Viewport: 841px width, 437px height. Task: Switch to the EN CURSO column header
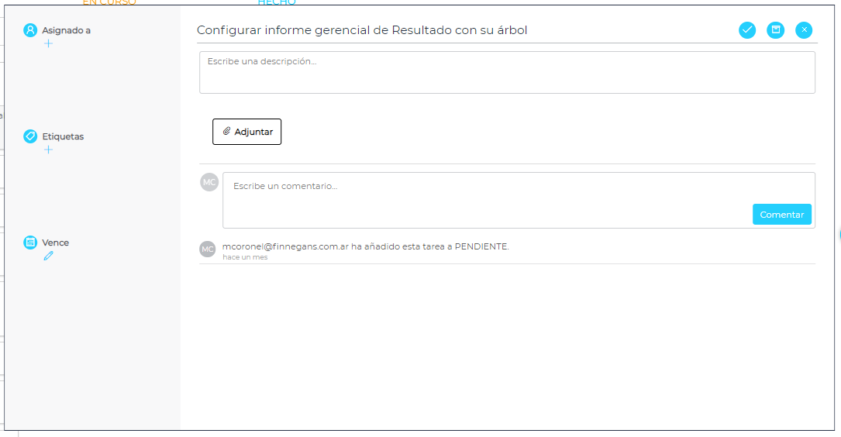point(109,3)
